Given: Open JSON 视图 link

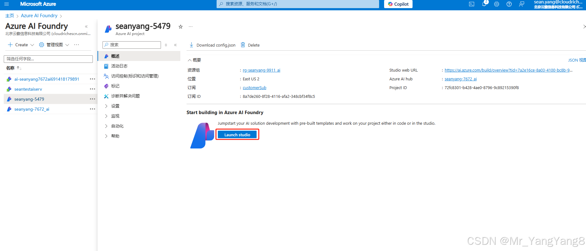Looking at the screenshot, I should (577, 60).
